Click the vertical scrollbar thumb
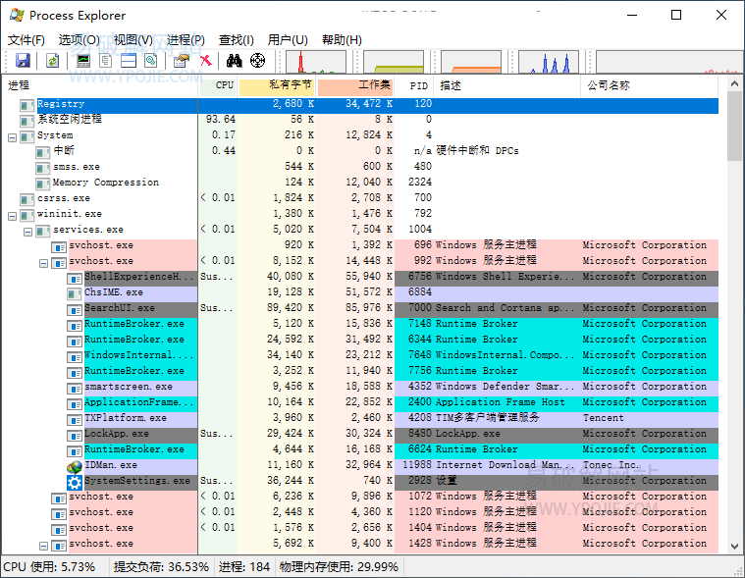 click(x=734, y=127)
